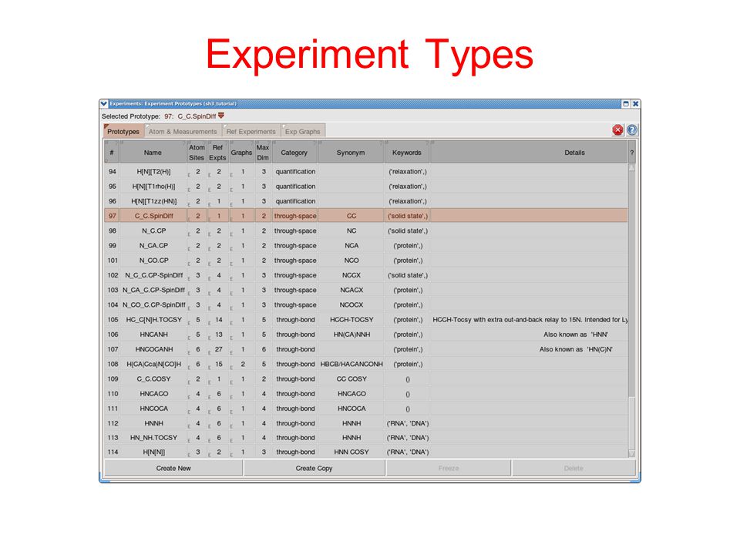Sort by the Name column header
Screen dimensions: 740x555
(x=153, y=153)
